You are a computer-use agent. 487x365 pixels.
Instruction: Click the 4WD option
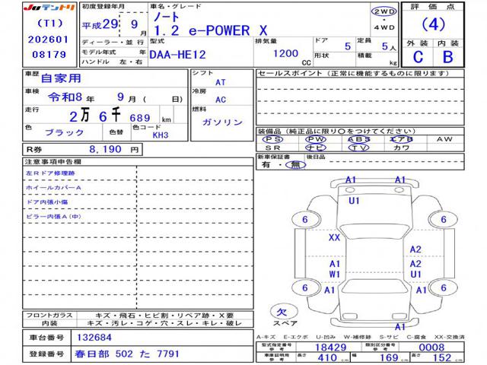(x=384, y=27)
